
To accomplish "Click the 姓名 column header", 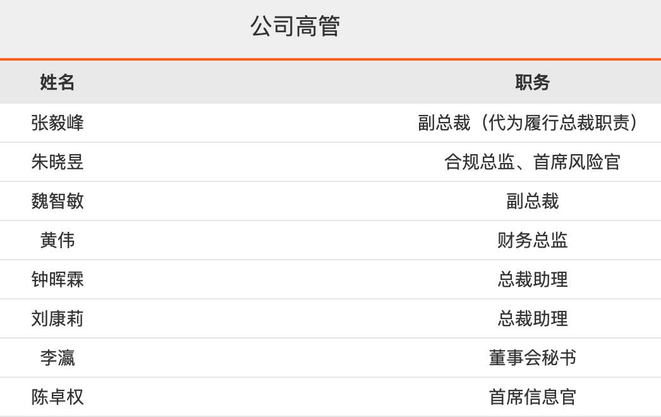I will tap(58, 82).
